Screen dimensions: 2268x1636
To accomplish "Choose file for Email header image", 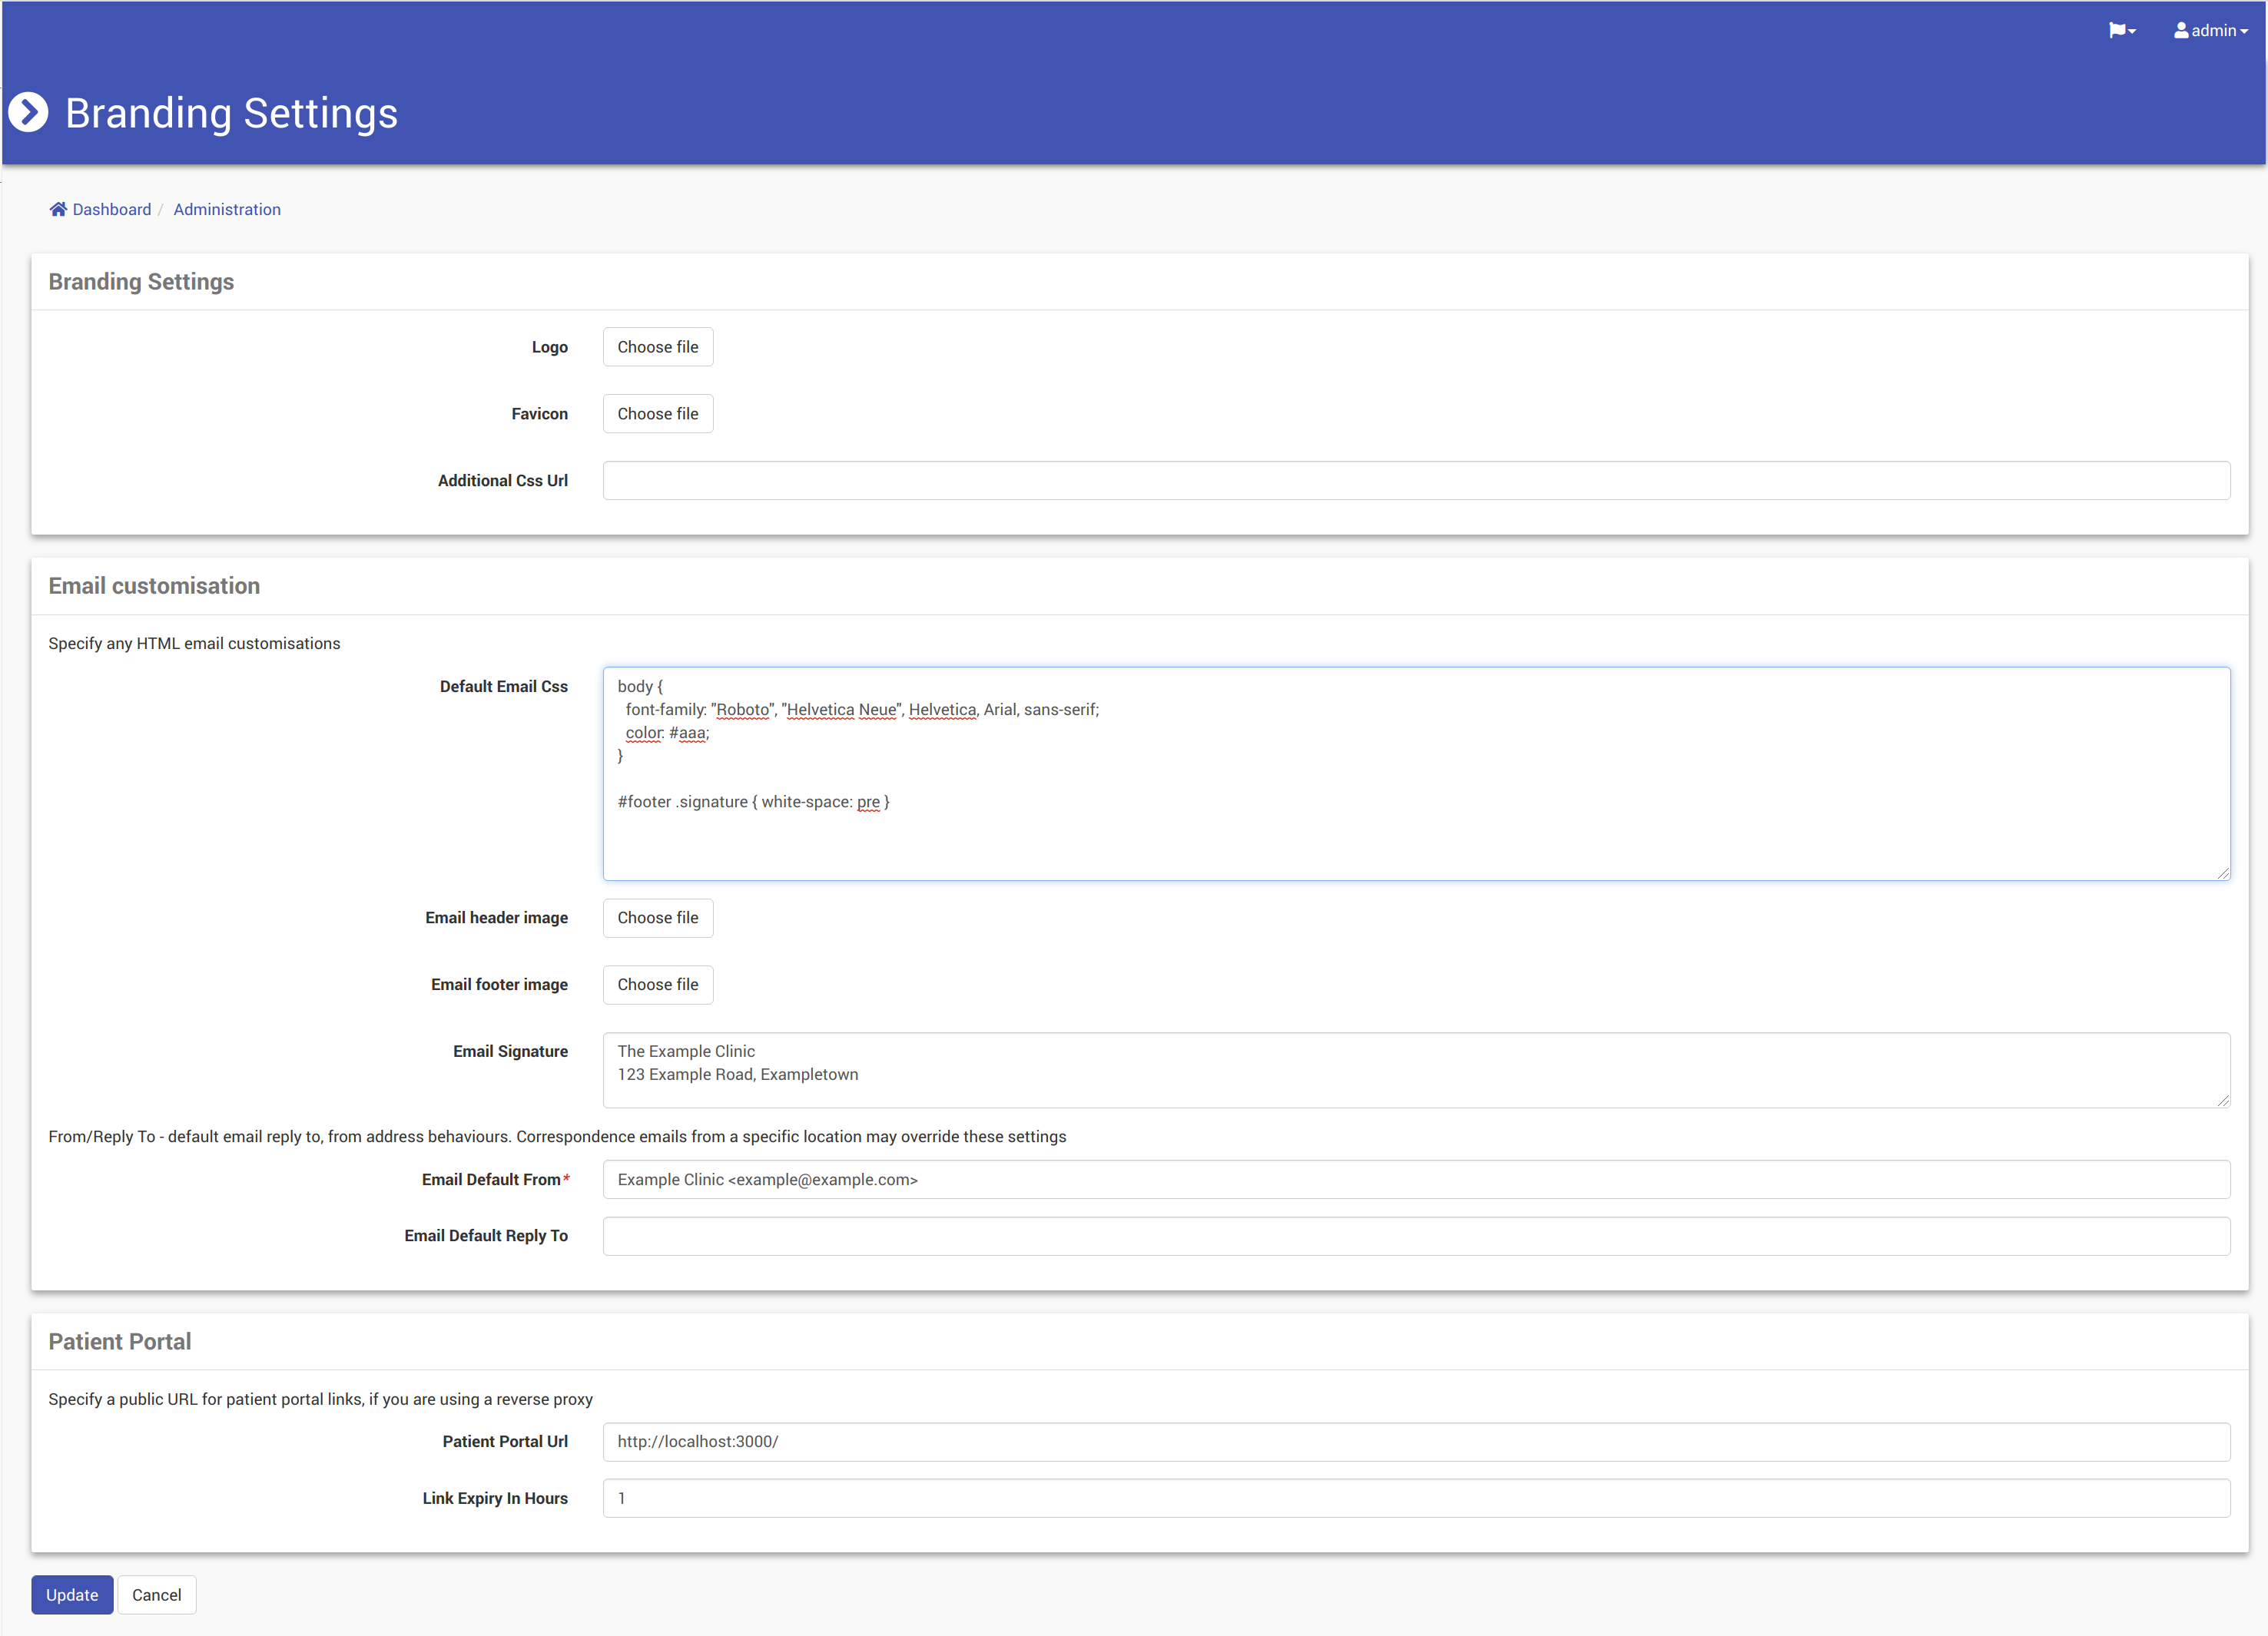I will point(657,918).
